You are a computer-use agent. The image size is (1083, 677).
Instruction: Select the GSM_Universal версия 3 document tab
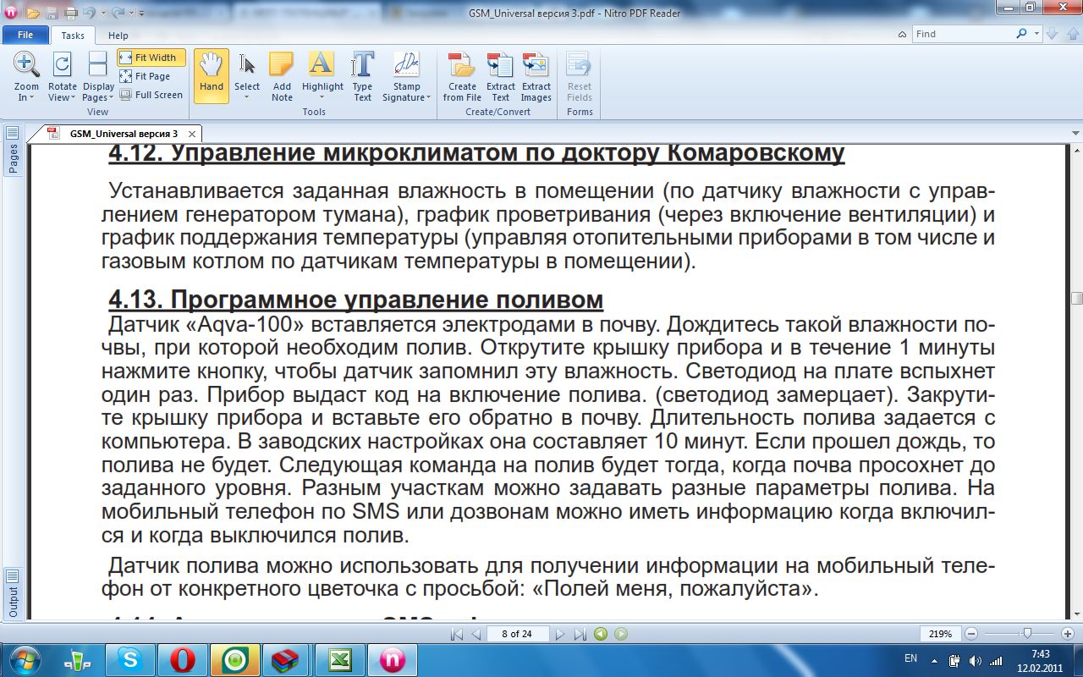pos(124,134)
